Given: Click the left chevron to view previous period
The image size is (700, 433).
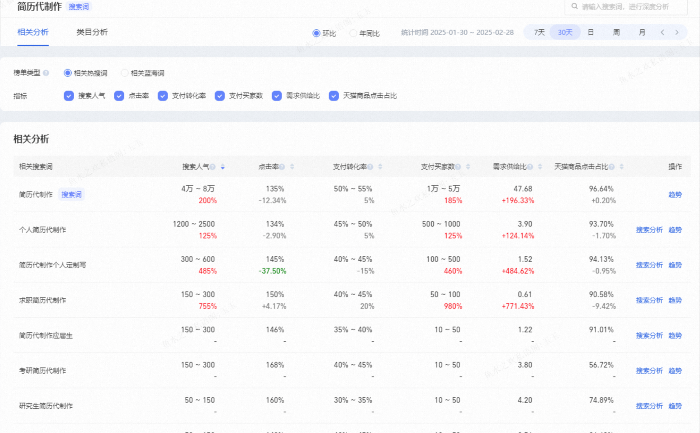Looking at the screenshot, I should click(663, 32).
